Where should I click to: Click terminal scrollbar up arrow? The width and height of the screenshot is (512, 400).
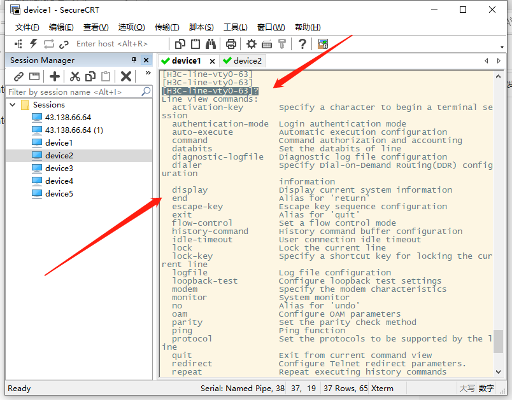tap(498, 76)
